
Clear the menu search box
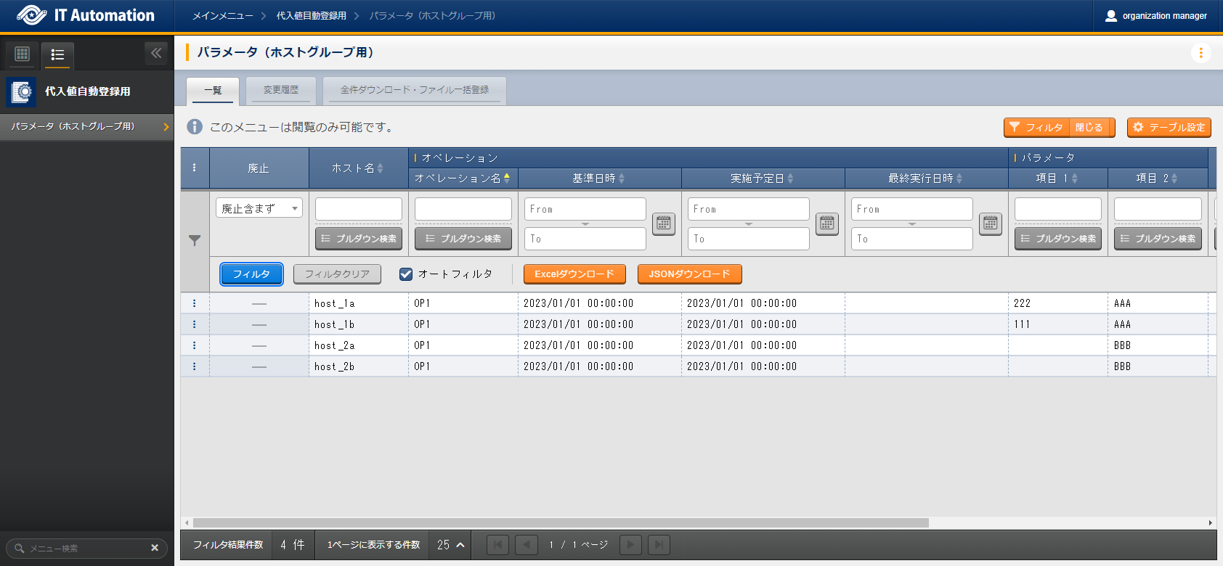click(154, 548)
